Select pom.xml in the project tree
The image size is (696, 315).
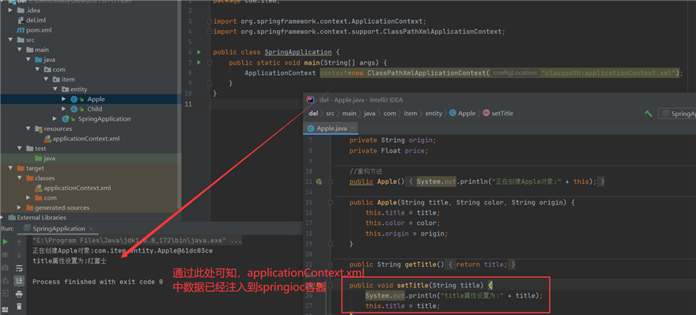[x=39, y=30]
